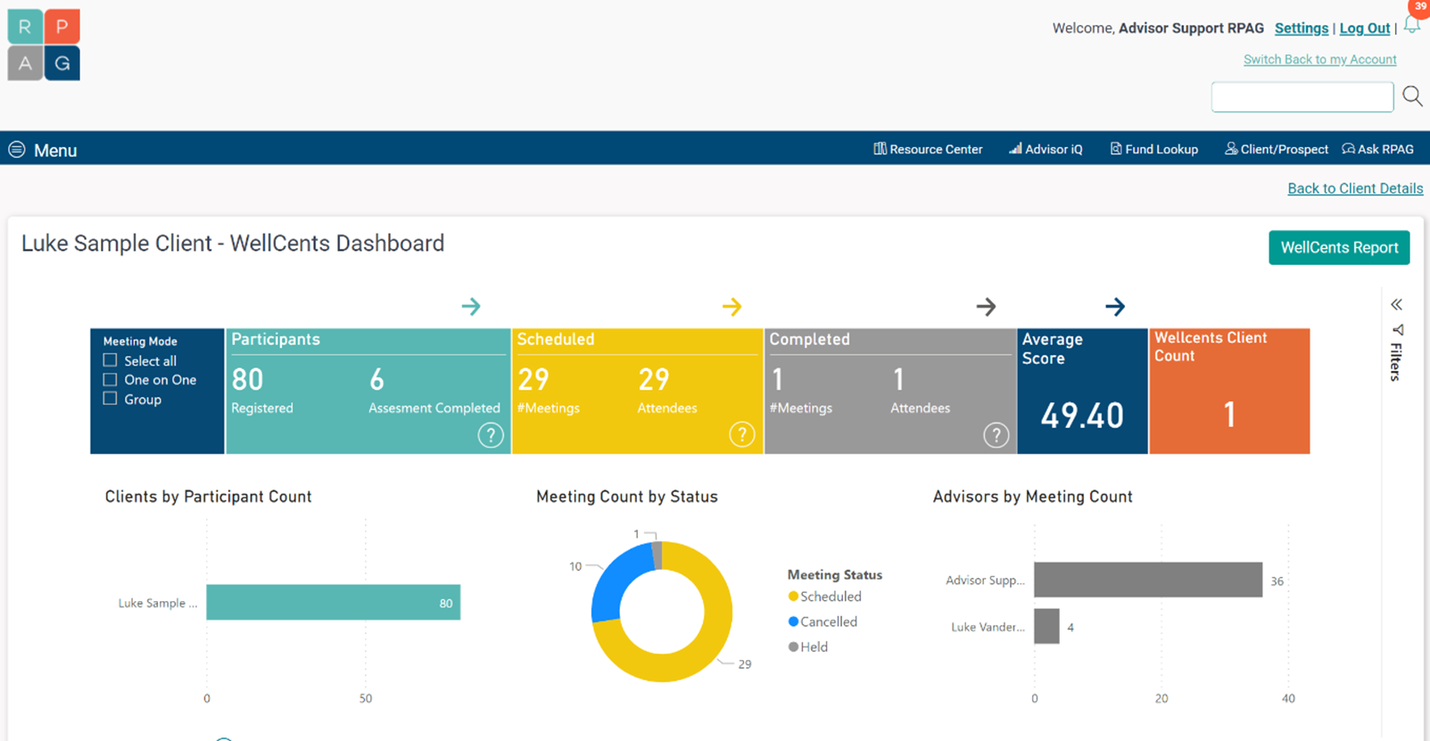Open Ask RPAG

pyautogui.click(x=1378, y=149)
